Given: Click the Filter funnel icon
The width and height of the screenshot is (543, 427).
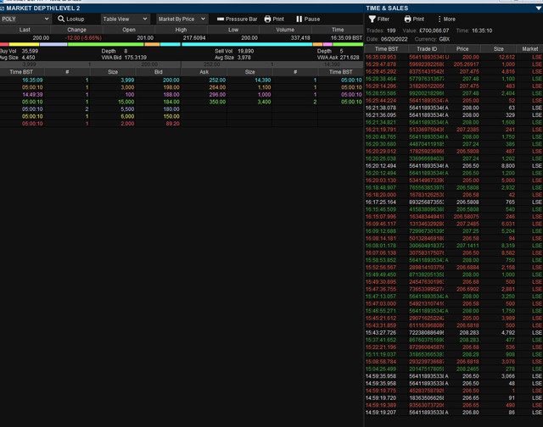Looking at the screenshot, I should [x=372, y=19].
